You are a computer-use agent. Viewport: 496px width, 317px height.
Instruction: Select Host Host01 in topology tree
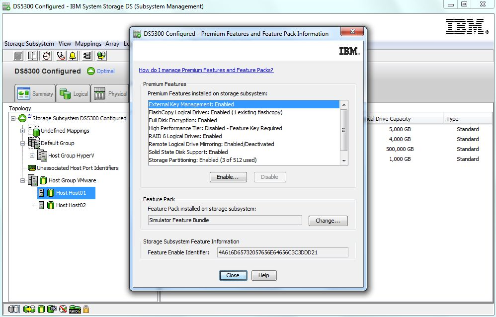67,193
